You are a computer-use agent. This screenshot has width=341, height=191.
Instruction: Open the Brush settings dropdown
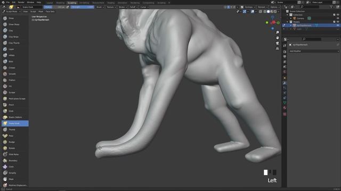[x=100, y=7]
